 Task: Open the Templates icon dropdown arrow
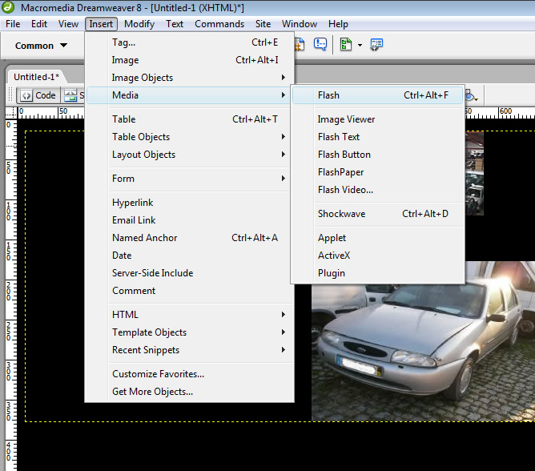360,46
